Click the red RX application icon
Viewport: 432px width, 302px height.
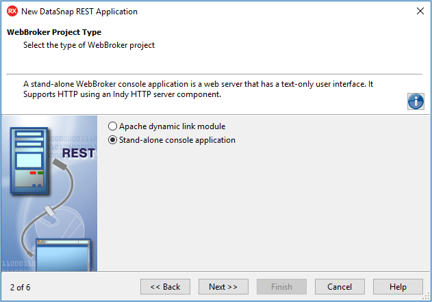click(x=12, y=12)
